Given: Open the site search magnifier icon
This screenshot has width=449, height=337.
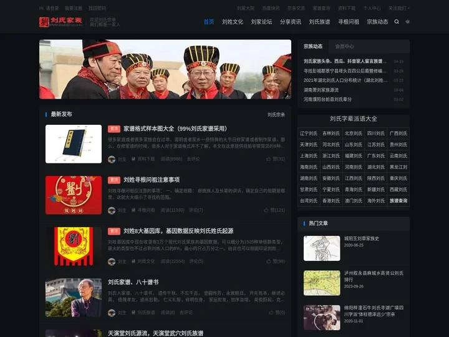Looking at the screenshot, I should 397,21.
